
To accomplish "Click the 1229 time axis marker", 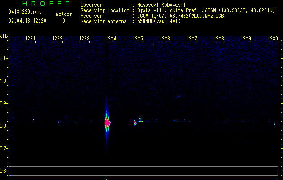I will (246, 39).
